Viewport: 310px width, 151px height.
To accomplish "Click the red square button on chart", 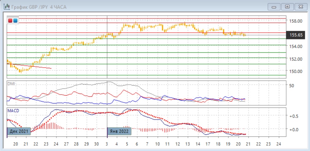I will click(10, 21).
